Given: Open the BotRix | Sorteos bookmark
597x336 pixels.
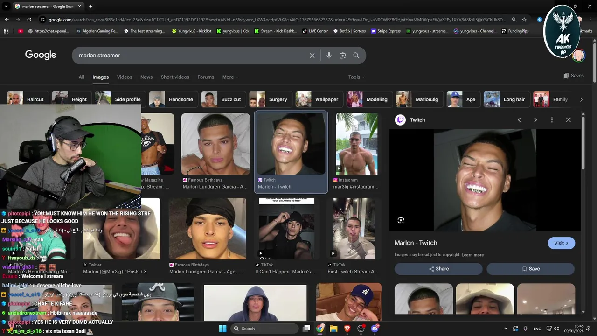Looking at the screenshot, I should point(349,31).
